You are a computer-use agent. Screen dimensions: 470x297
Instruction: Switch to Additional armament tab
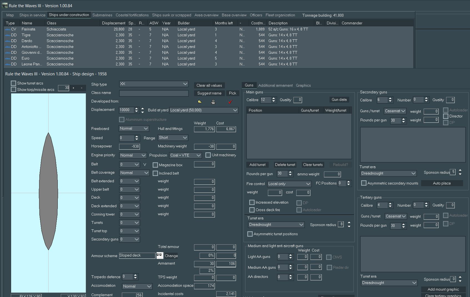(x=275, y=85)
